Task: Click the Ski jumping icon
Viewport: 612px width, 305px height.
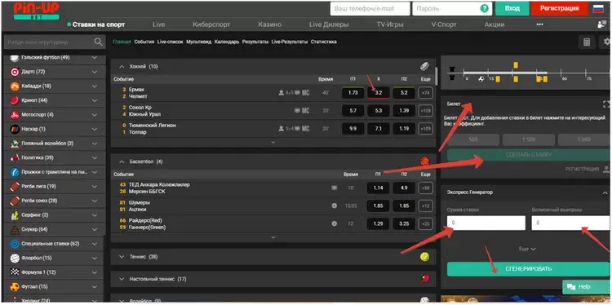Action: pos(15,172)
